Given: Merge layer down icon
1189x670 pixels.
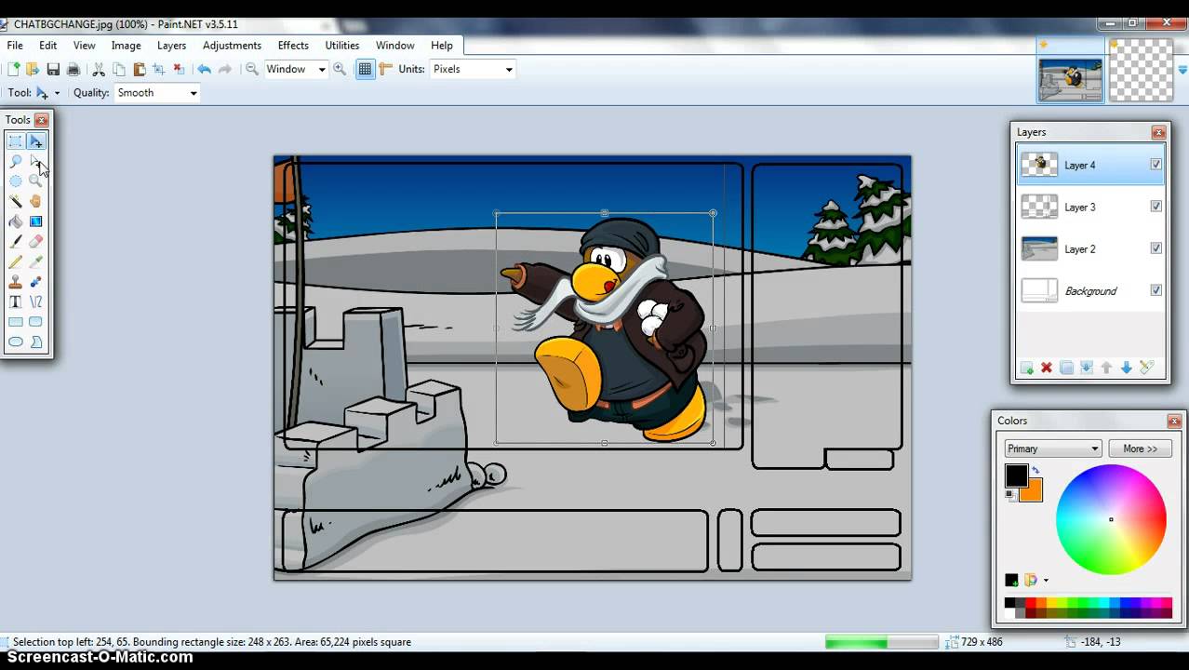Looking at the screenshot, I should (x=1086, y=368).
